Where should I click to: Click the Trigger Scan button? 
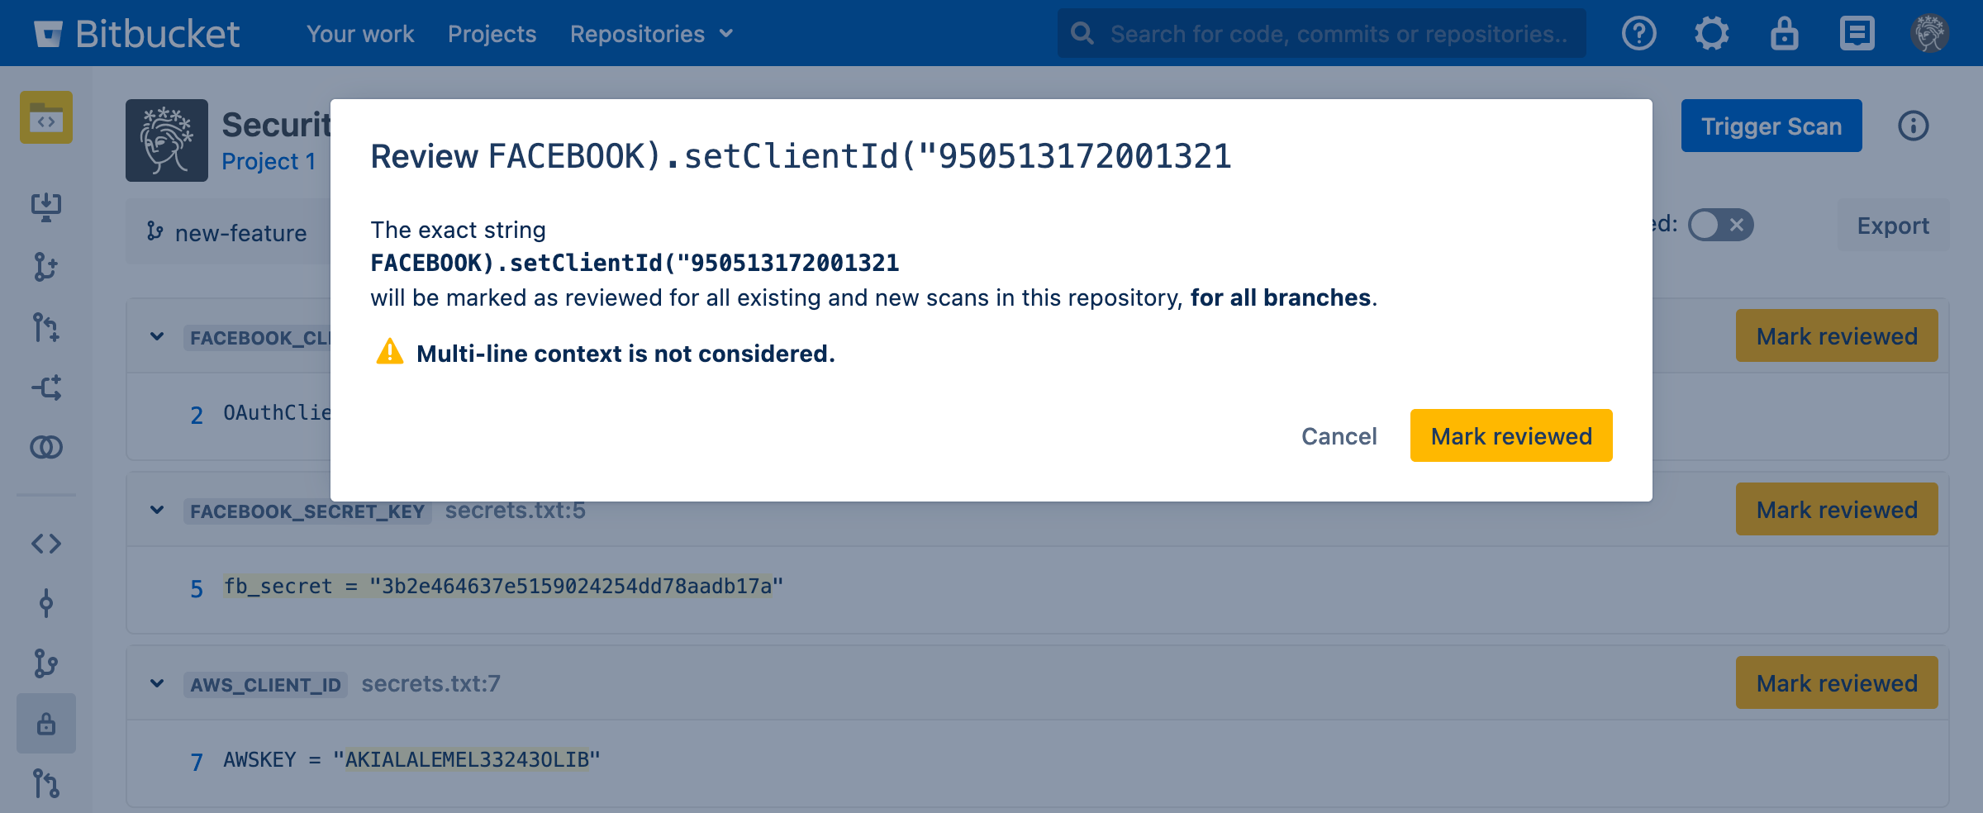1771,126
